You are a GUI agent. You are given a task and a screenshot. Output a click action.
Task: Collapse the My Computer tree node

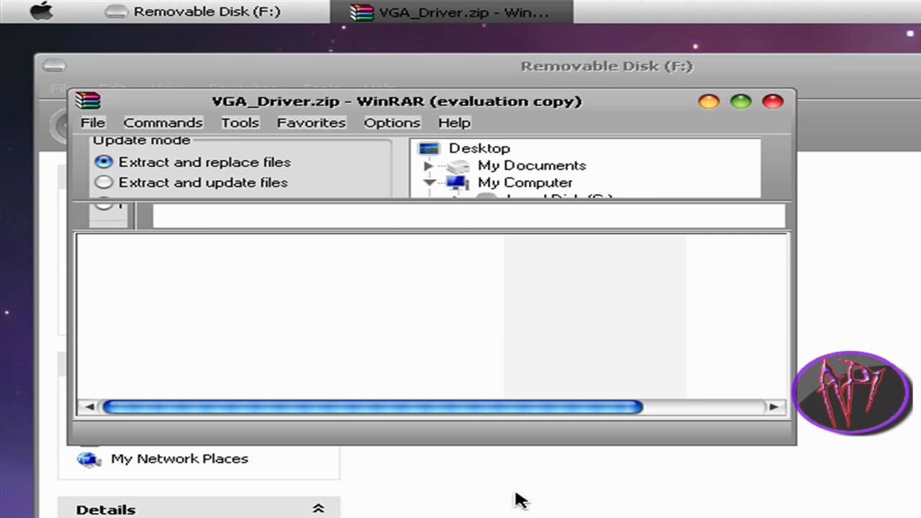[430, 183]
